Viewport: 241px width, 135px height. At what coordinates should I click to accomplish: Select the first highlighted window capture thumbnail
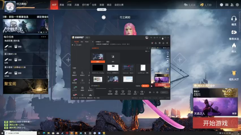98,58
